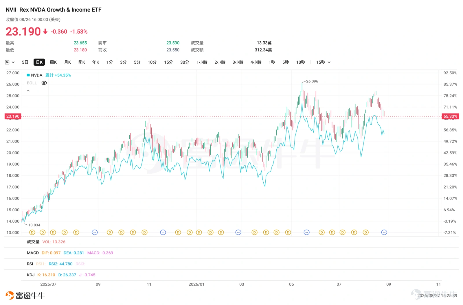
Task: Click the MACD DIF: 0.097 value
Action: click(x=51, y=253)
